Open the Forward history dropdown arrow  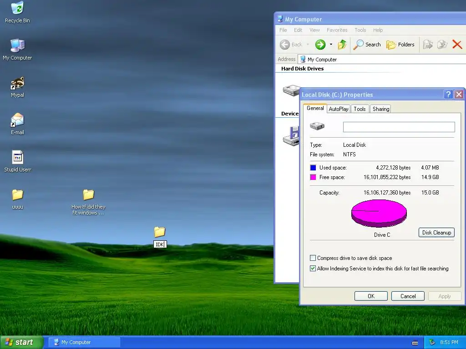point(331,45)
